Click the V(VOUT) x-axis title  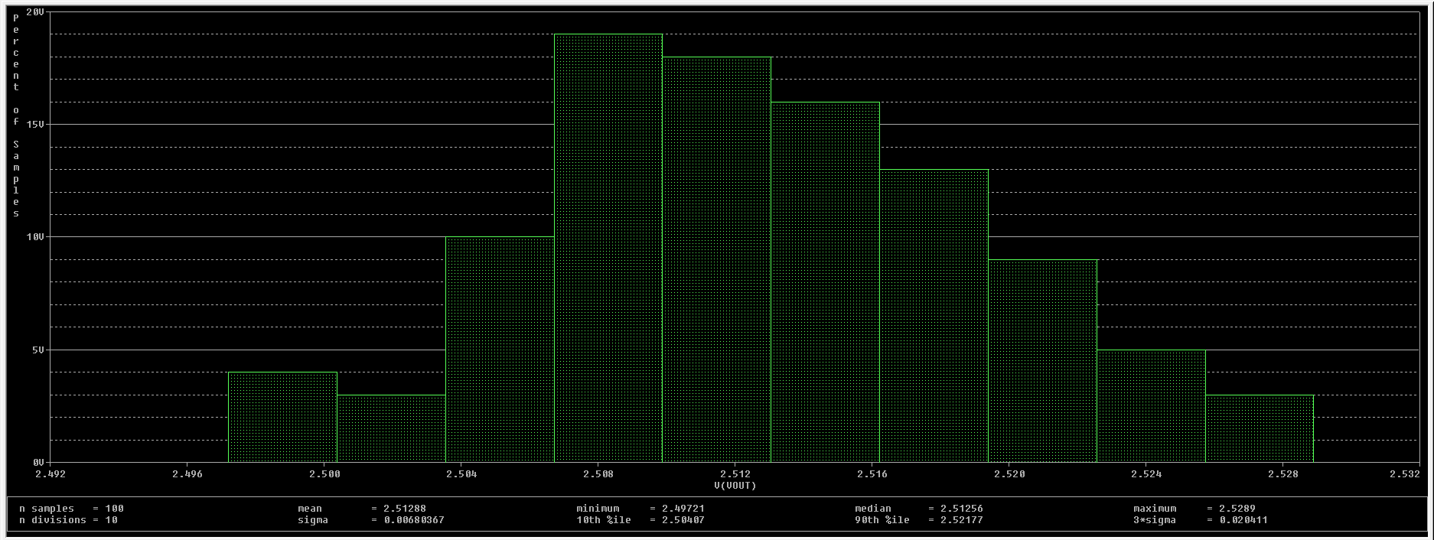tap(735, 486)
